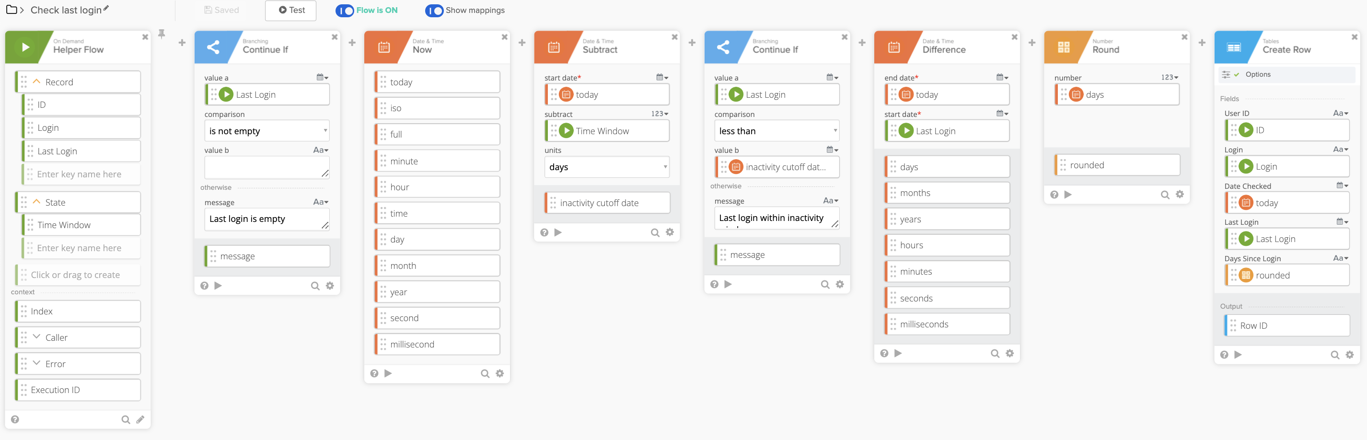Click the search icon on the Now card
The width and height of the screenshot is (1367, 440).
click(485, 374)
